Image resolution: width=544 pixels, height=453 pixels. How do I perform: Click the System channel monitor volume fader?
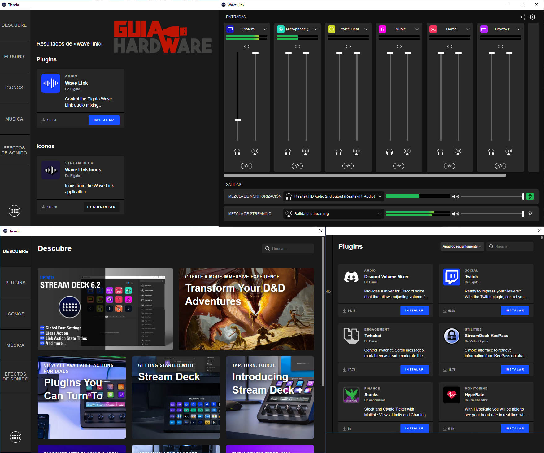pyautogui.click(x=238, y=120)
